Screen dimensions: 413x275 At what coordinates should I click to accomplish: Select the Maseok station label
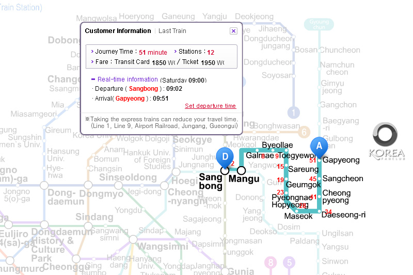point(298,216)
